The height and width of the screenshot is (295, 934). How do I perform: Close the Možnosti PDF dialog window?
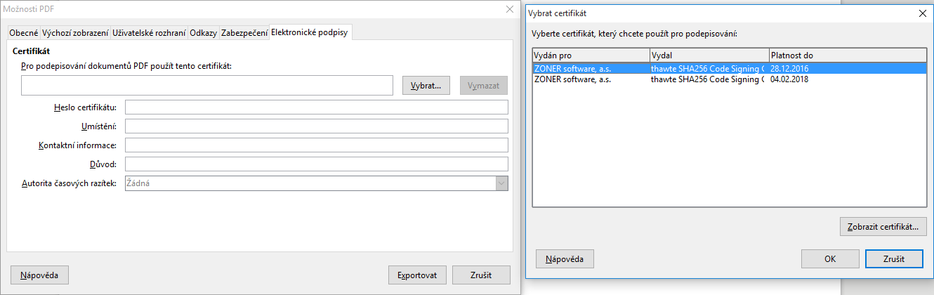[x=510, y=9]
